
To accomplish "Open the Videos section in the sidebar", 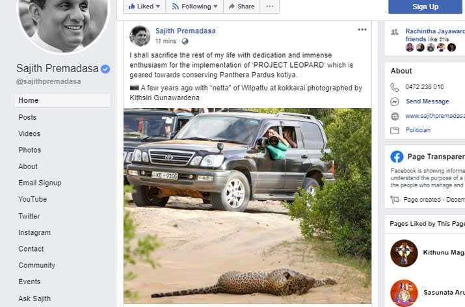I will point(29,133).
